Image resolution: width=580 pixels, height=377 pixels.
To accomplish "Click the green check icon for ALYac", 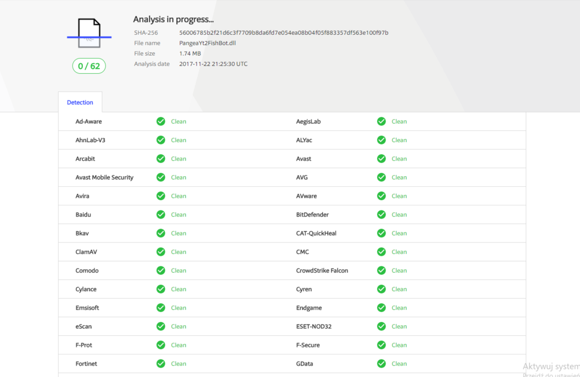I will (382, 140).
